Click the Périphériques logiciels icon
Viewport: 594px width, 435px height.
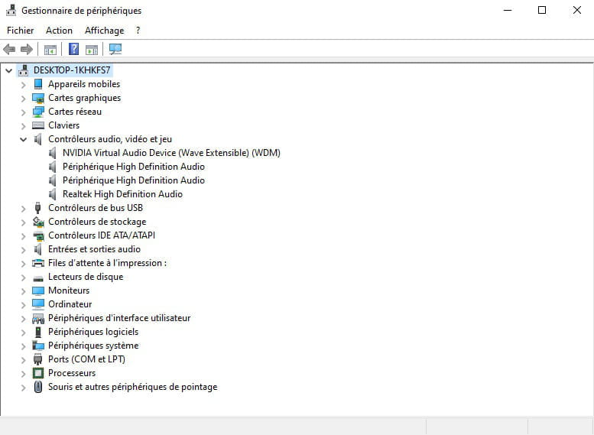(x=37, y=332)
